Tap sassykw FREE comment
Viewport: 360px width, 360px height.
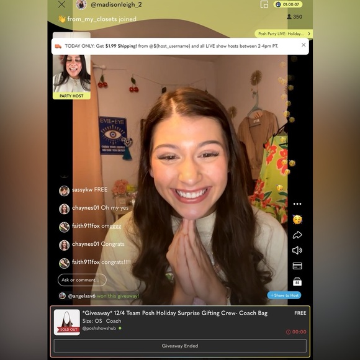click(x=89, y=190)
